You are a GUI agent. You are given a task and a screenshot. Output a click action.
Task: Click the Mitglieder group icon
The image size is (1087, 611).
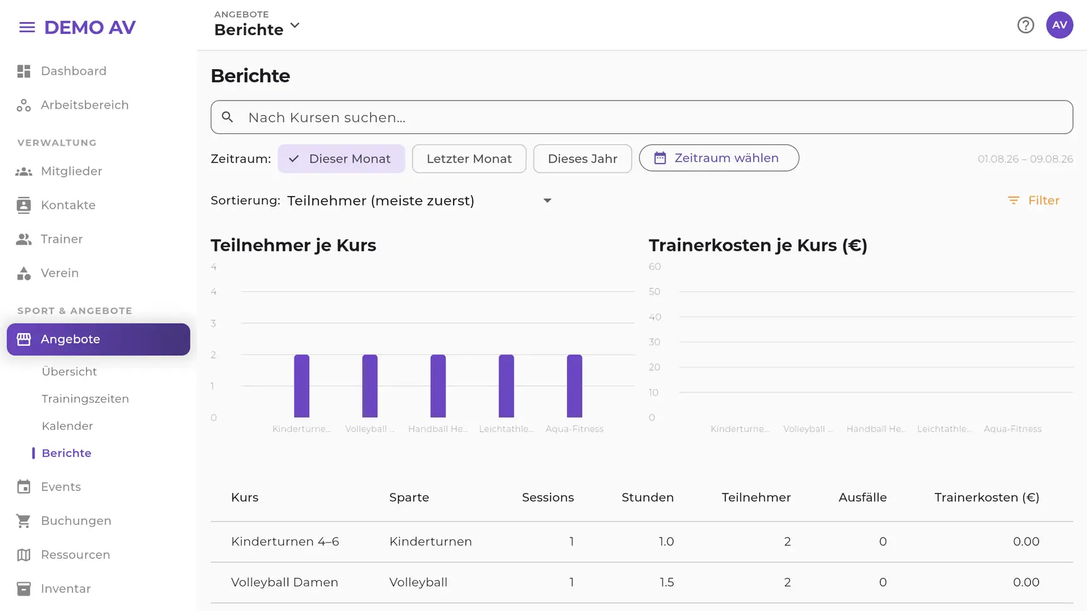[x=24, y=171]
